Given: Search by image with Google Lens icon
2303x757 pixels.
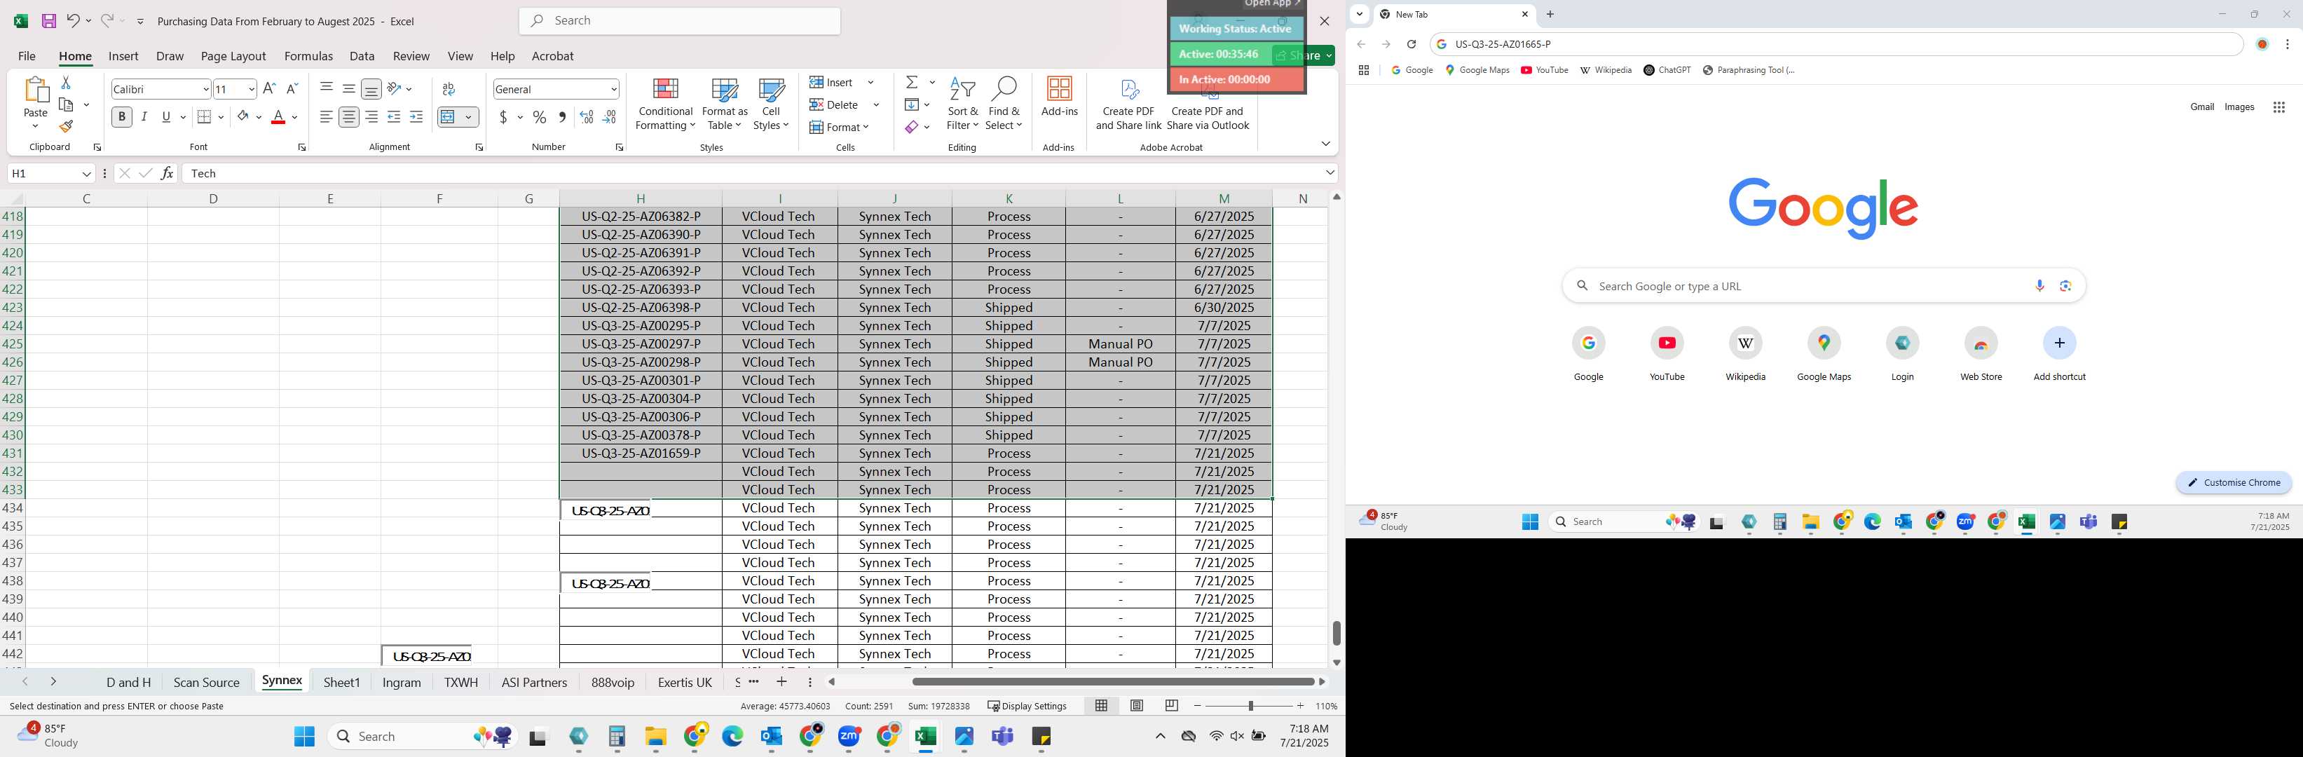Looking at the screenshot, I should point(2065,286).
